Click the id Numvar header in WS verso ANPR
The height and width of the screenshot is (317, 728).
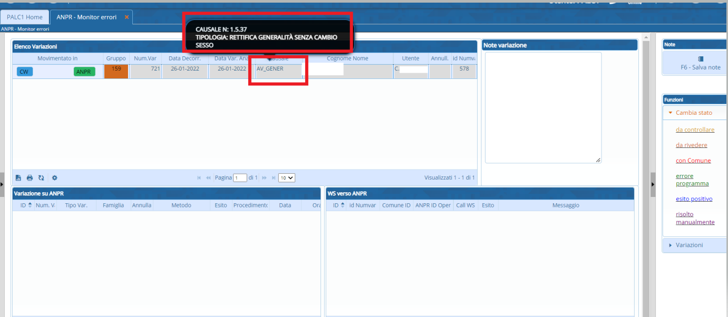click(x=363, y=205)
